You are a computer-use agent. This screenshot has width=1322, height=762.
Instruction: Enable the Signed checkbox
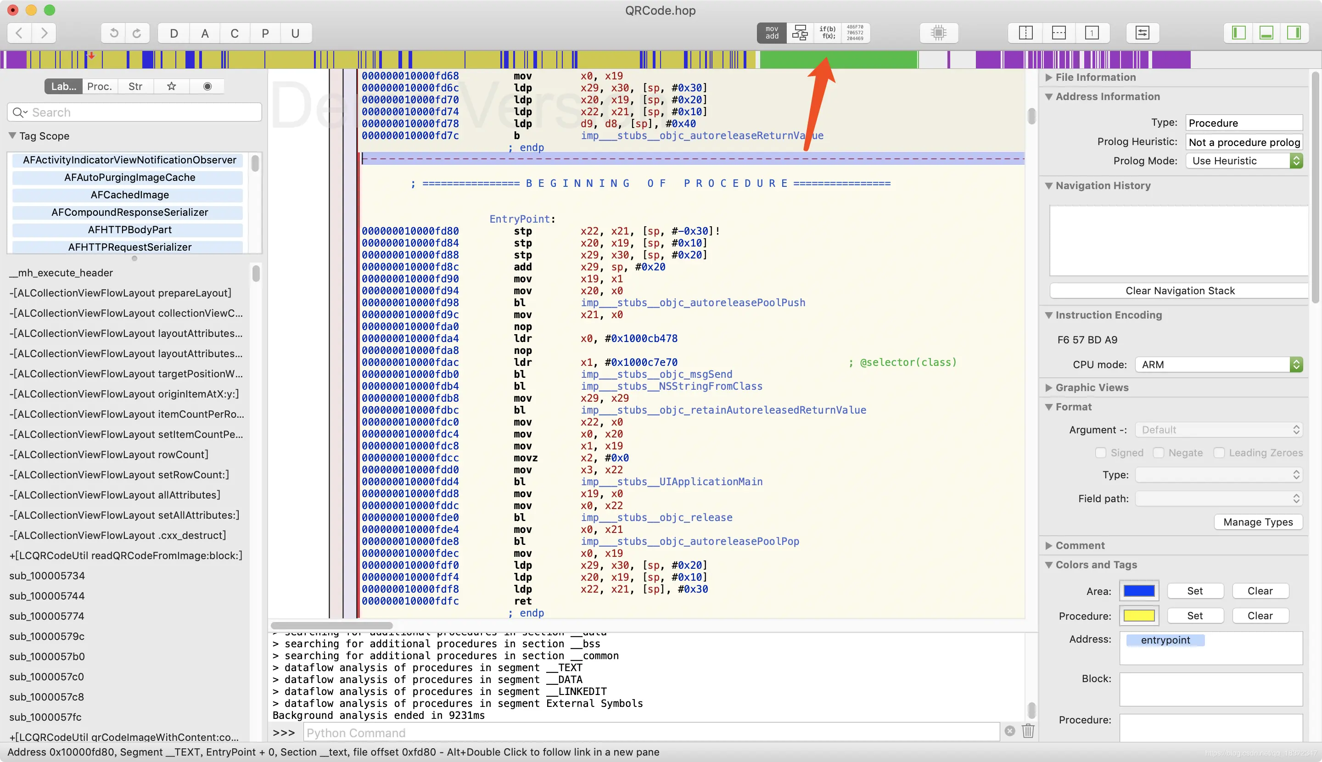1100,453
